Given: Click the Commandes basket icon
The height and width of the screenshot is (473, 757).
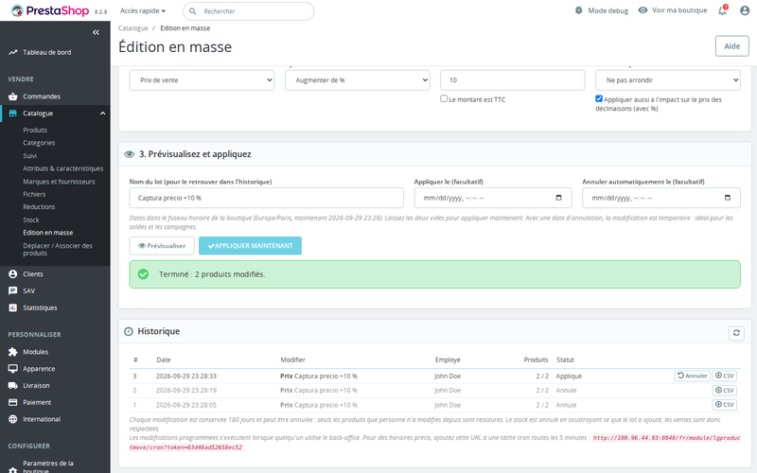Looking at the screenshot, I should coord(13,96).
